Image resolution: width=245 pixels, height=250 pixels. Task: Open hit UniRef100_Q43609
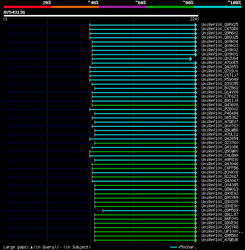tap(220, 105)
